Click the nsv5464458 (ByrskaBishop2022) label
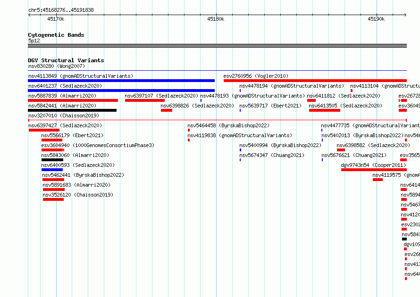Screen dimensions: 420x297 click(228, 125)
